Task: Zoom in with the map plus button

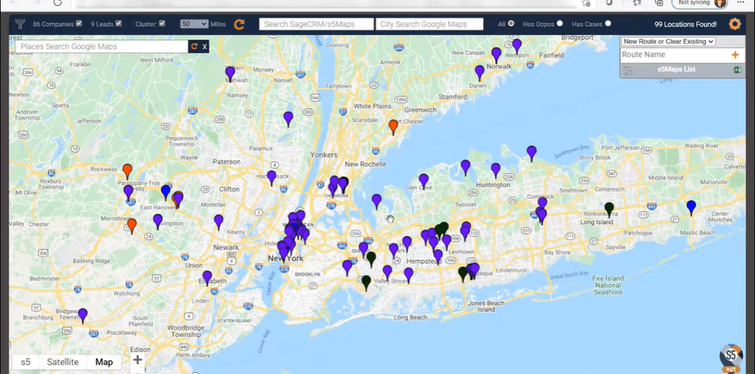Action: coord(137,360)
